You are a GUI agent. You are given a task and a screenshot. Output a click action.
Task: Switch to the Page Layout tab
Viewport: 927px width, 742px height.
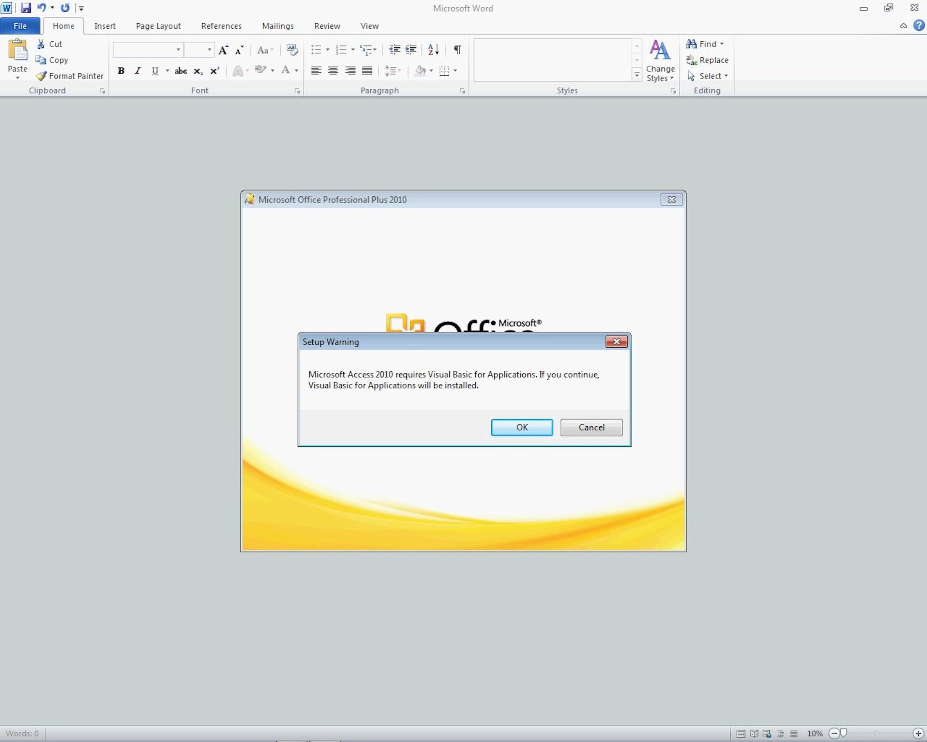pos(158,26)
